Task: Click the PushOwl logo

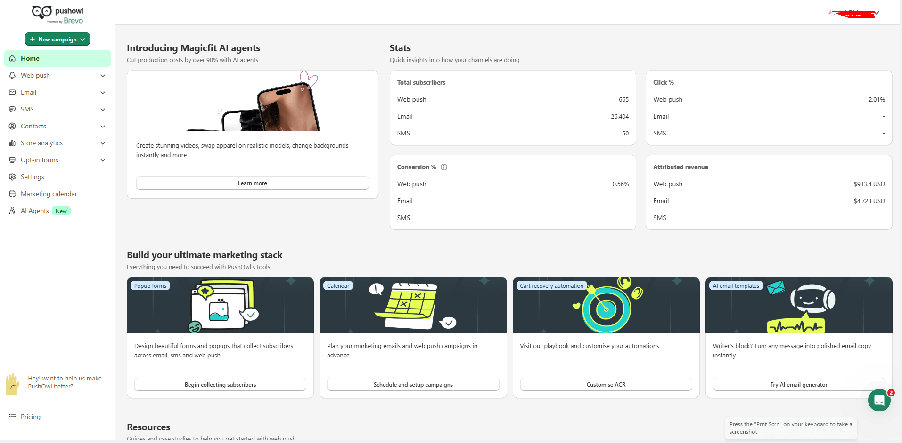Action: [x=57, y=15]
